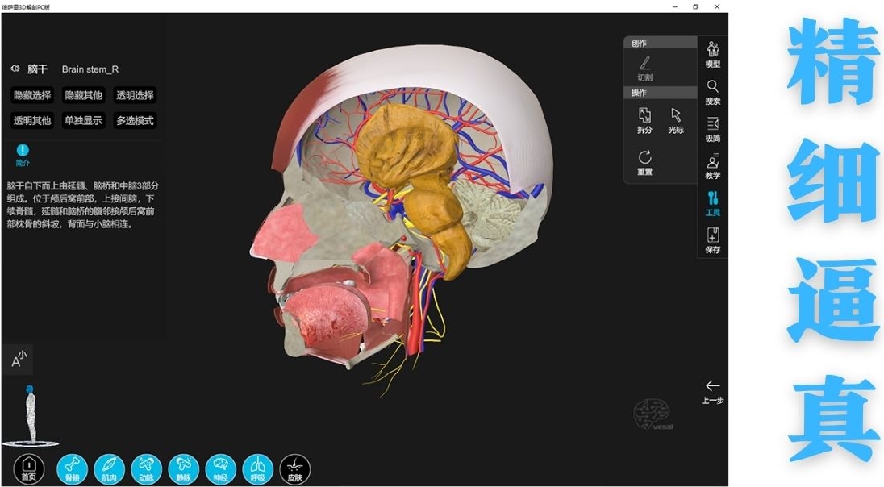Select the 切割 cutting pen tool
Viewport: 884px width, 487px height.
point(645,69)
